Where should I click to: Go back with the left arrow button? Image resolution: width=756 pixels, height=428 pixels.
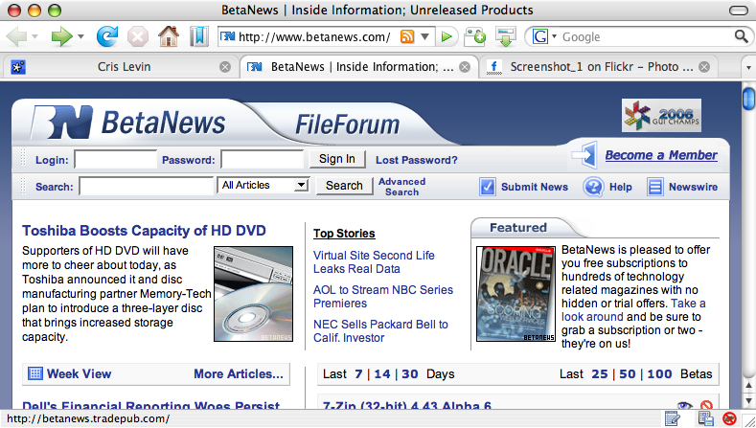16,36
